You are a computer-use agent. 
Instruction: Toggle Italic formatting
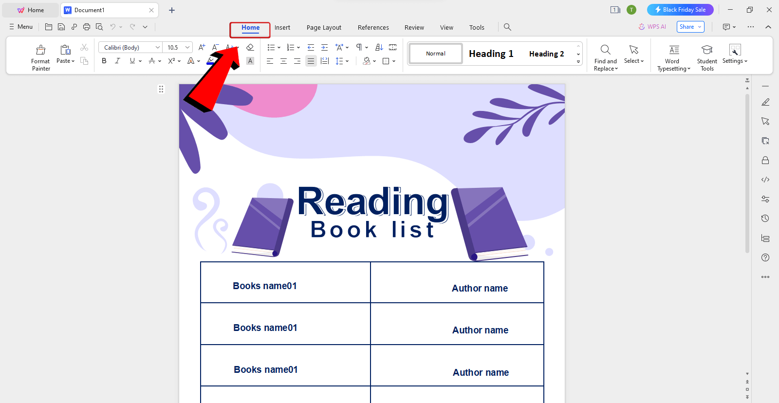pyautogui.click(x=117, y=61)
